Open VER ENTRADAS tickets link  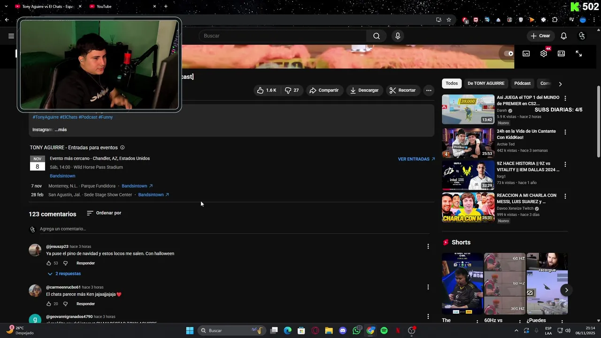416,159
